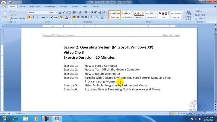This screenshot has height=122, width=217.
Task: Open Windows Explorer folder in taskbar
Action: pos(25,119)
